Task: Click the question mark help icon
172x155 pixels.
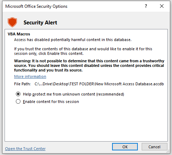Action: tap(146, 6)
